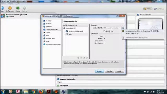This screenshot has width=167, height=94.
Task: Choose Seleccionar un archivo de disco virtual de CD/DVD
Action: 142,31
